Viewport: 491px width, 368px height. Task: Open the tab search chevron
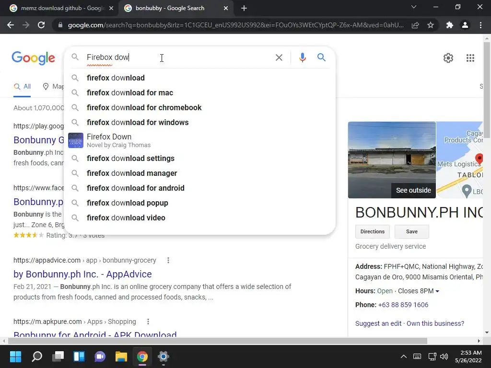click(x=414, y=7)
